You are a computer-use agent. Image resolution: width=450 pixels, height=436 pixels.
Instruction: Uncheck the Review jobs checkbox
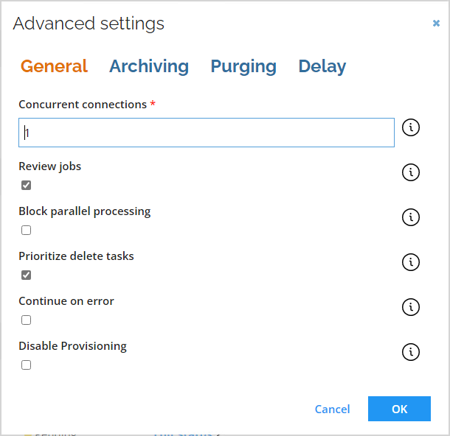[x=26, y=185]
